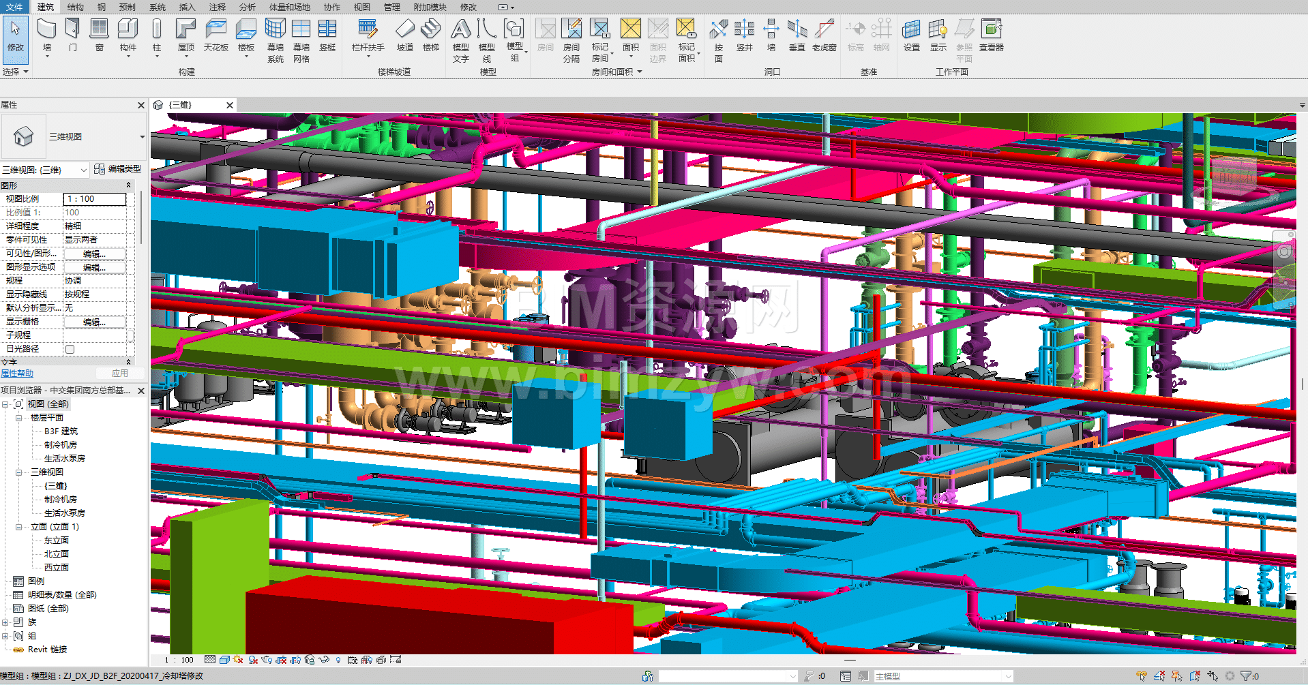Toggle the 日光路径 checkbox
The width and height of the screenshot is (1308, 685).
pyautogui.click(x=70, y=349)
